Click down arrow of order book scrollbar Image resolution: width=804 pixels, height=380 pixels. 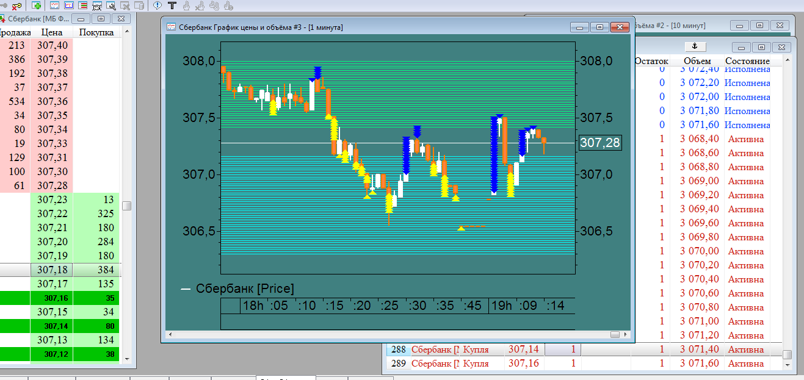coord(126,360)
